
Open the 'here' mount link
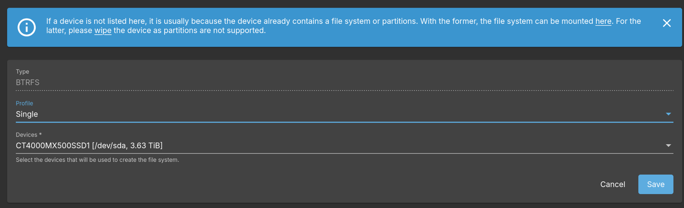[603, 21]
